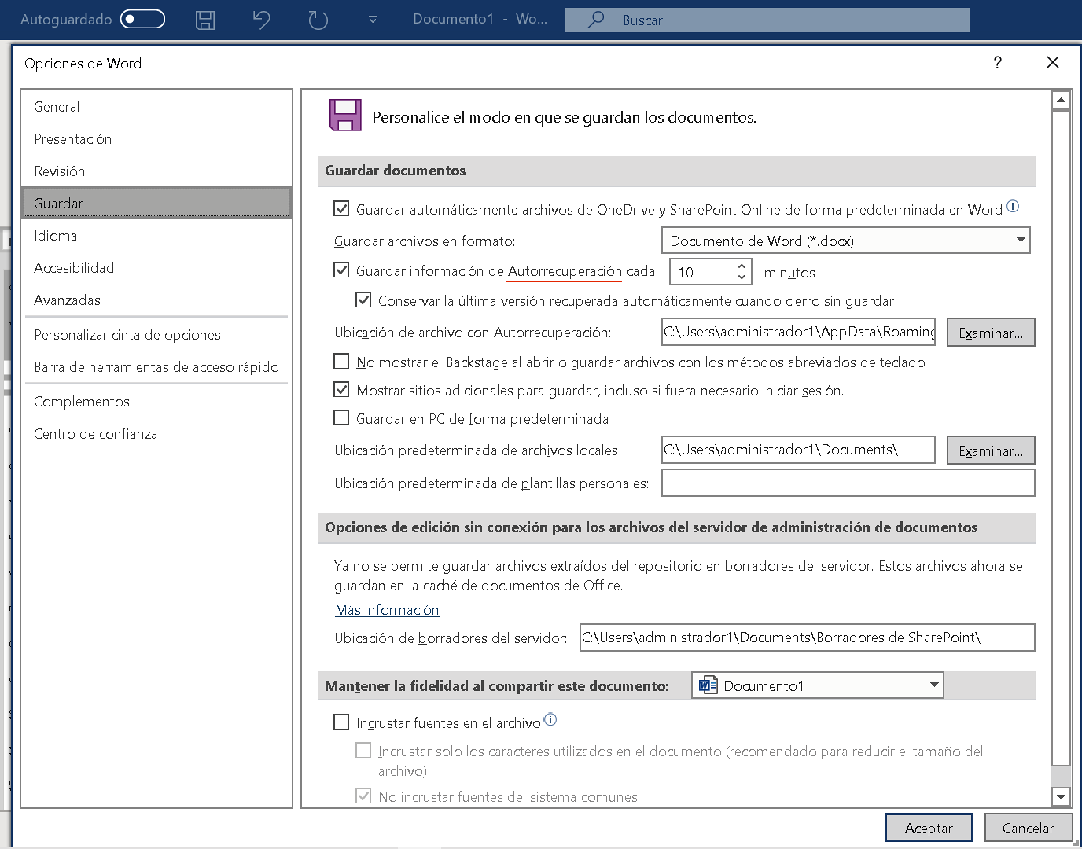
Task: Open Quick Access Toolbar customize arrow
Action: 373,20
